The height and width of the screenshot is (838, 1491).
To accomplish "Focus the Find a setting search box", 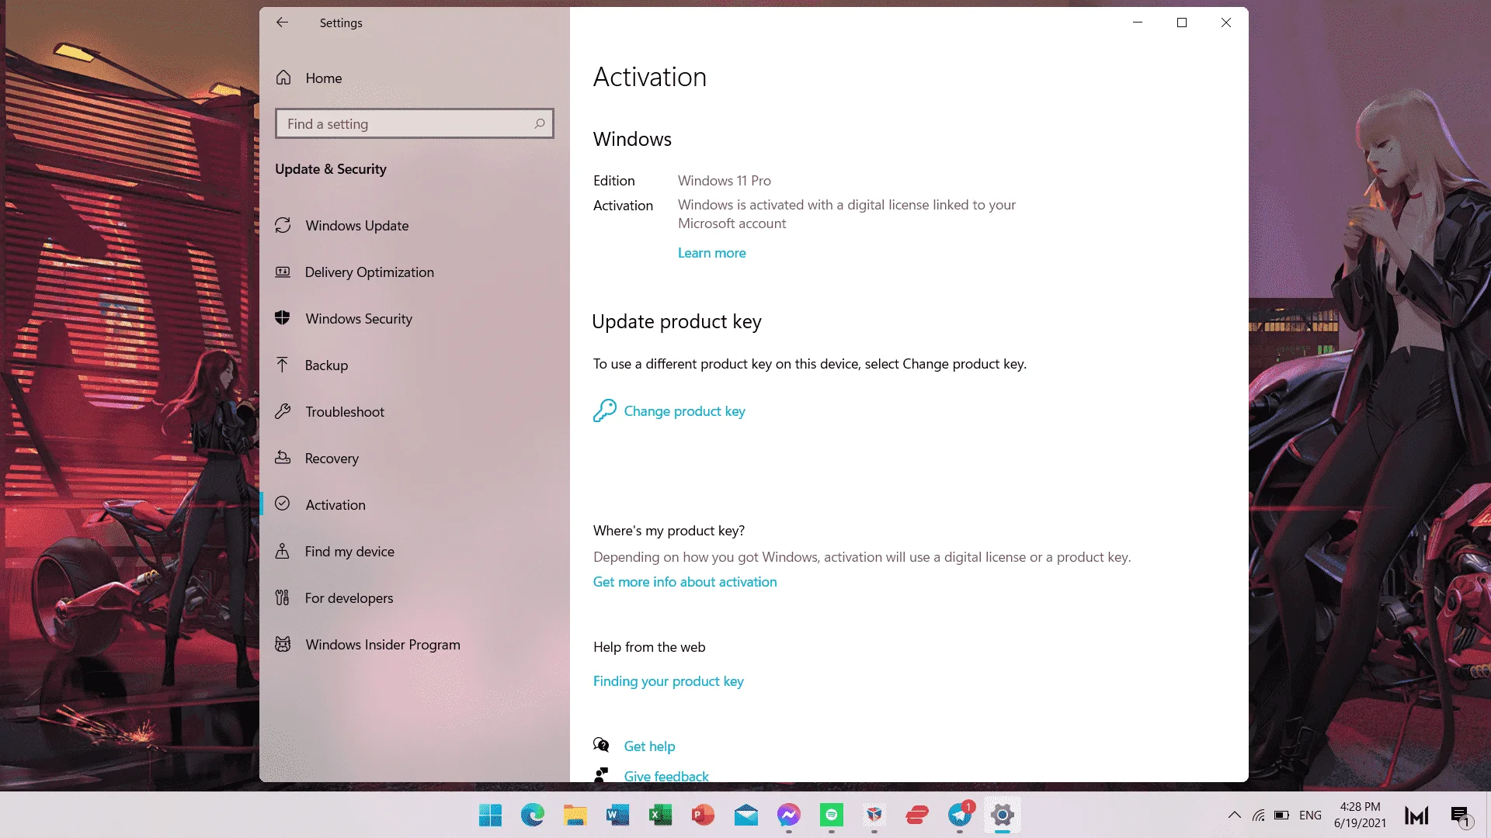I will coord(414,124).
